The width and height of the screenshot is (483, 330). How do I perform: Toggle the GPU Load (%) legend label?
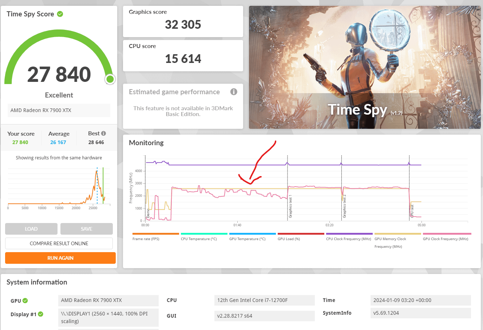coord(289,239)
